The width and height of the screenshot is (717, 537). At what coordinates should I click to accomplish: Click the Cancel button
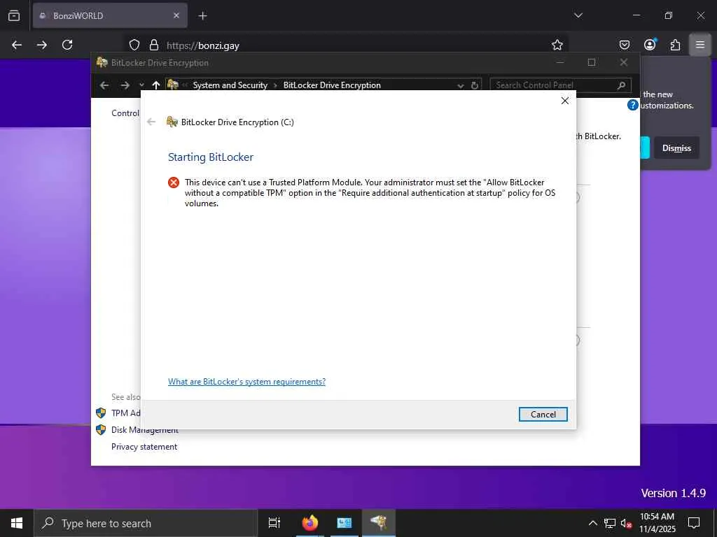pos(543,414)
